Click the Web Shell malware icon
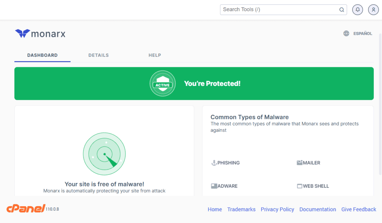 click(x=299, y=186)
